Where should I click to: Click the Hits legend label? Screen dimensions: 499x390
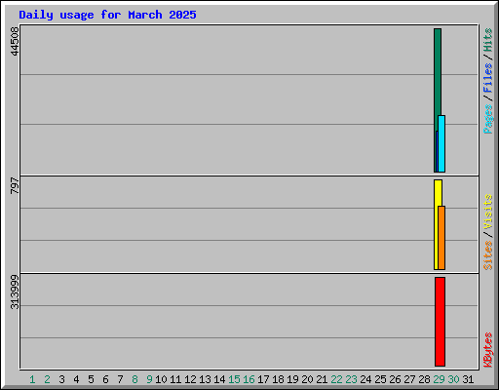(x=488, y=40)
